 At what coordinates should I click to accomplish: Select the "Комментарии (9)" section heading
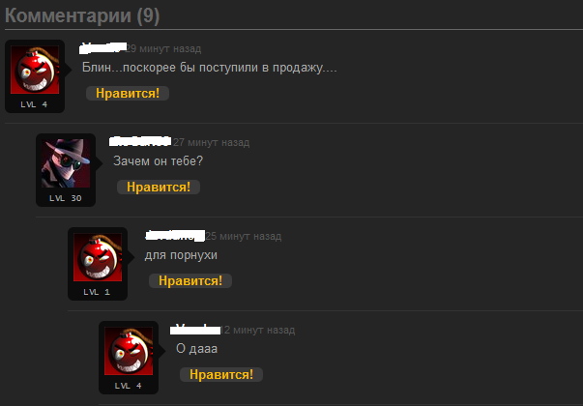82,15
